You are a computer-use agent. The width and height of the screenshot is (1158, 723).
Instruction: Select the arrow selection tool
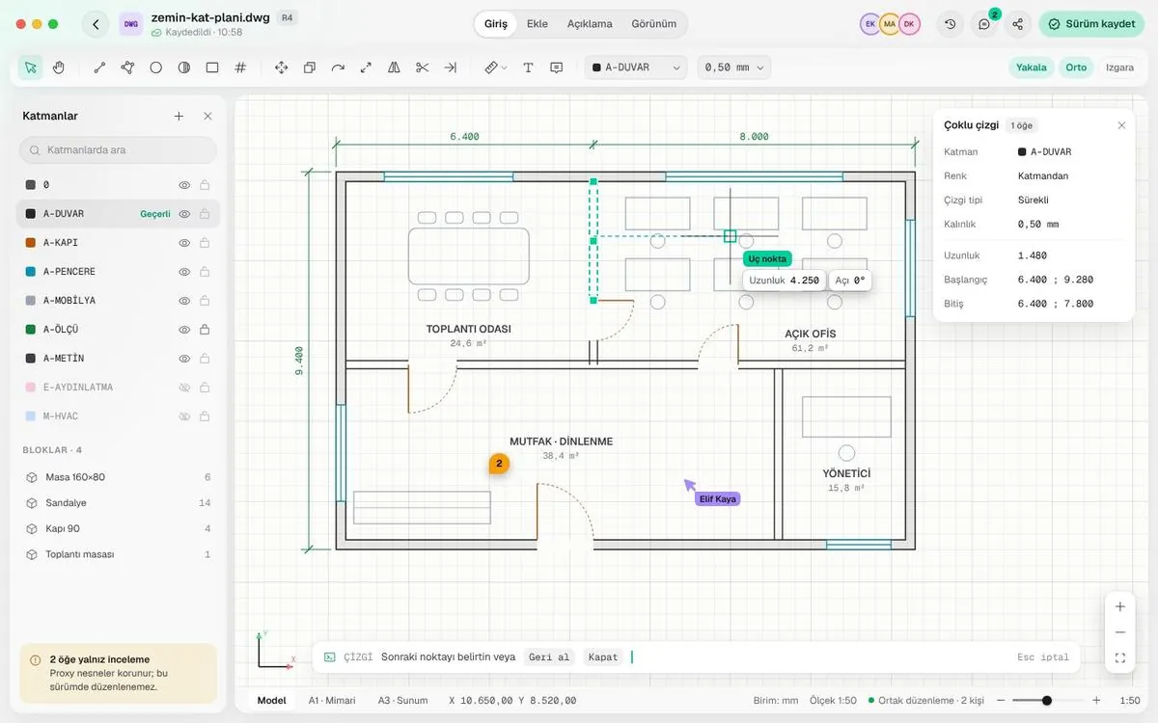[x=31, y=67]
